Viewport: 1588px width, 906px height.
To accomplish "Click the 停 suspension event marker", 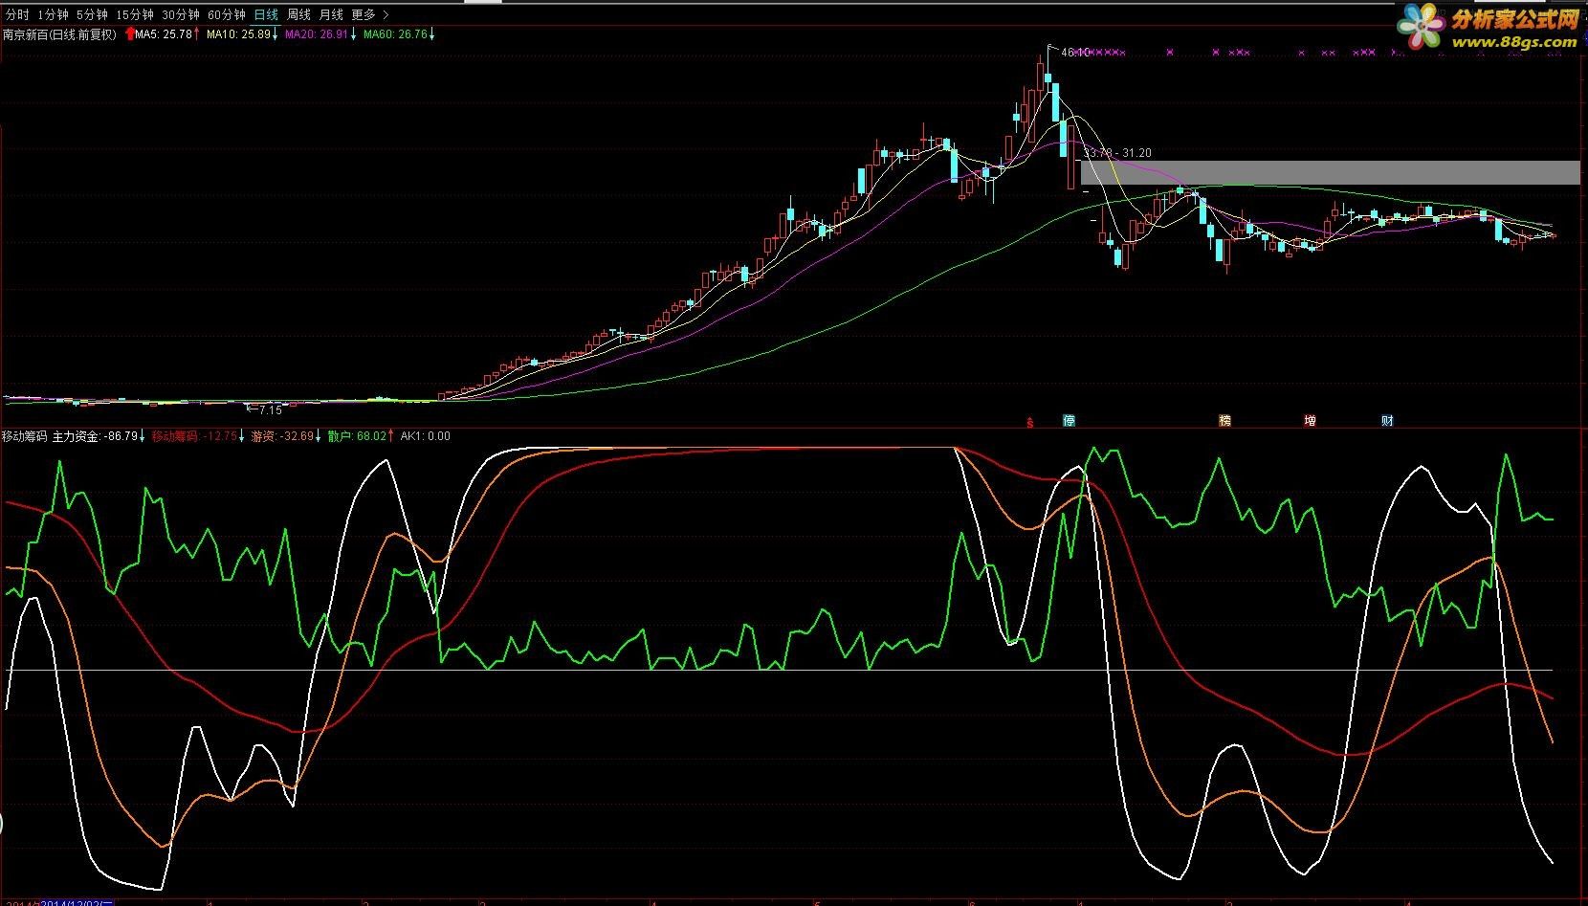I will [1070, 421].
